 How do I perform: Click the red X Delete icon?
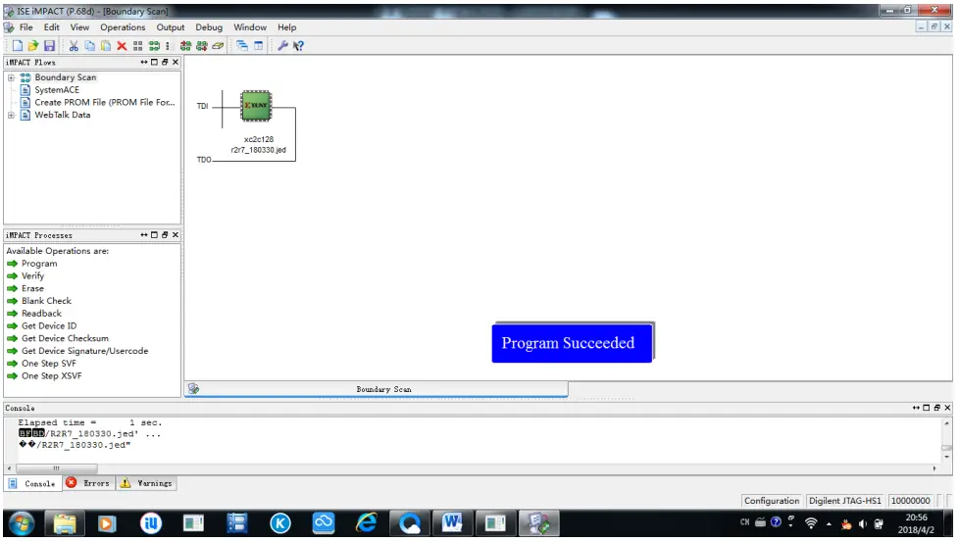122,46
